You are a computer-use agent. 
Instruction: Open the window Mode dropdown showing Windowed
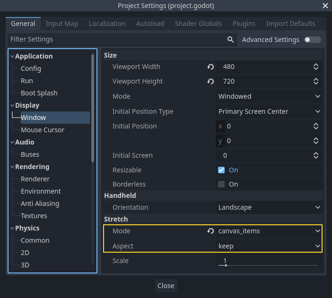269,96
